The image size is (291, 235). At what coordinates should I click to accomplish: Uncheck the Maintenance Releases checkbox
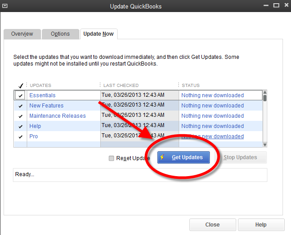click(20, 116)
